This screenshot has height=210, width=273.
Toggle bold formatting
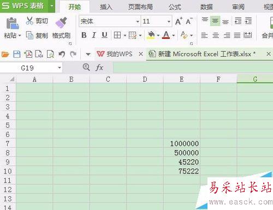(84, 35)
